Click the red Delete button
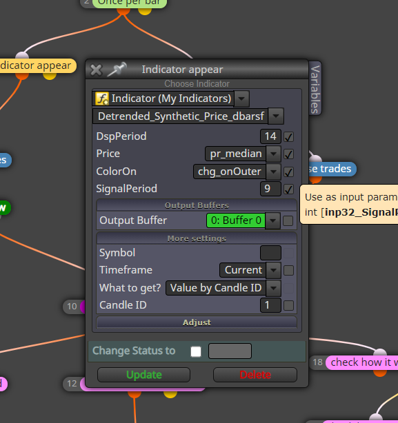398x423 pixels. [x=255, y=375]
